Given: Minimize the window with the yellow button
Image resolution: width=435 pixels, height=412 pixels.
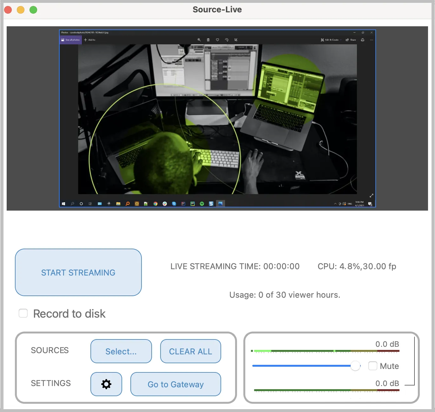Looking at the screenshot, I should click(21, 10).
